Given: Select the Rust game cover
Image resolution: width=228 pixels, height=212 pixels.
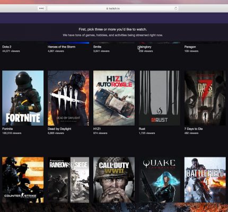Looking at the screenshot, I should 160,98.
